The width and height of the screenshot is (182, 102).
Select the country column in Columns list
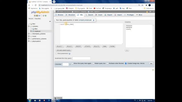(129, 29)
